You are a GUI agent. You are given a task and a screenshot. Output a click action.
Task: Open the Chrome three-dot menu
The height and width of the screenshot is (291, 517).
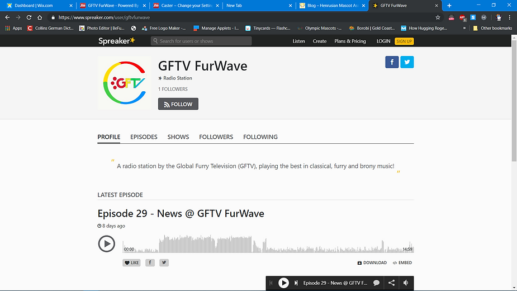tap(509, 17)
